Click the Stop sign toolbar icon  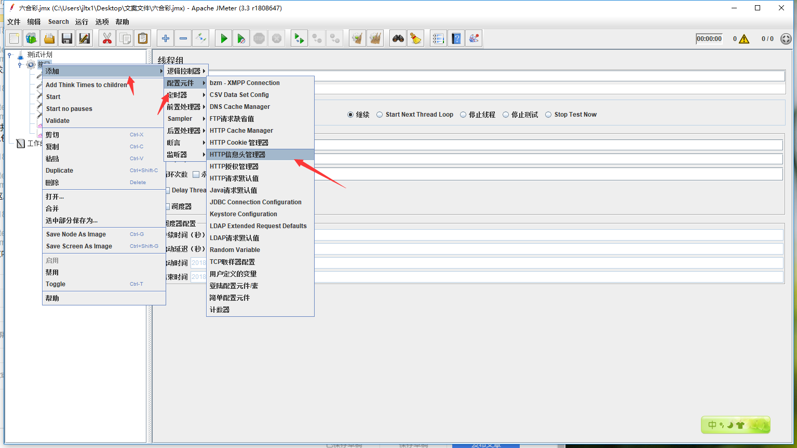pos(259,38)
